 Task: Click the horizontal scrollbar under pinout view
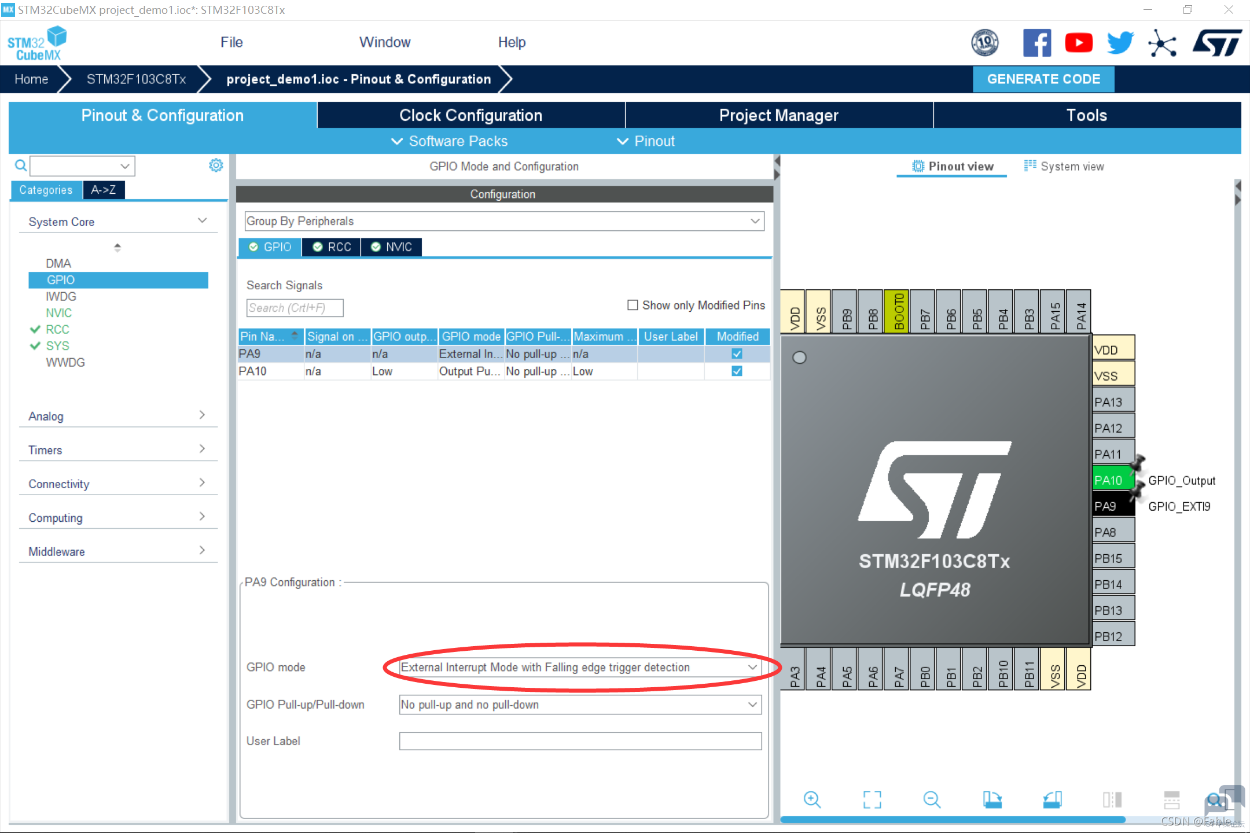tap(953, 819)
